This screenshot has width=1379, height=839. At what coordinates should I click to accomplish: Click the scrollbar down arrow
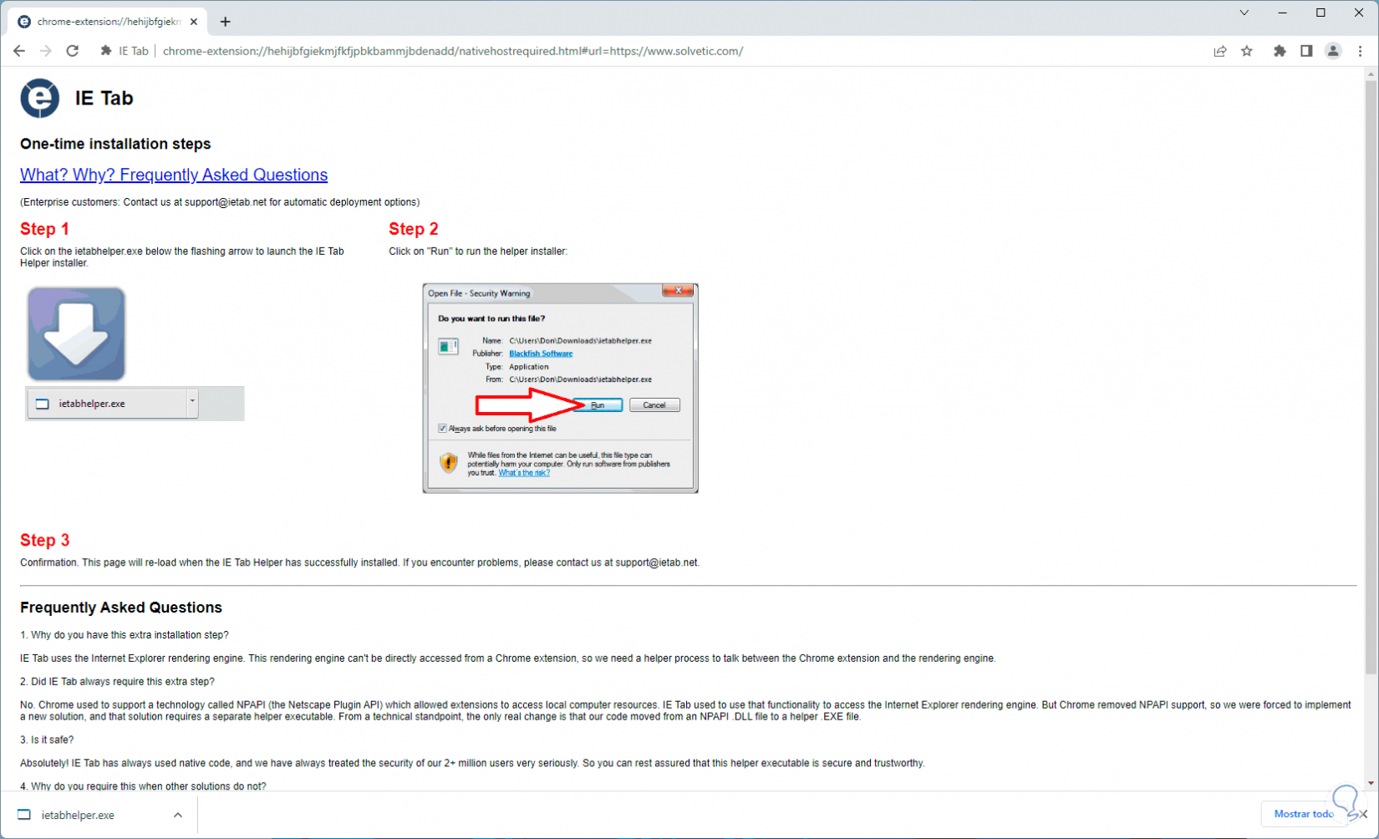[x=1371, y=783]
